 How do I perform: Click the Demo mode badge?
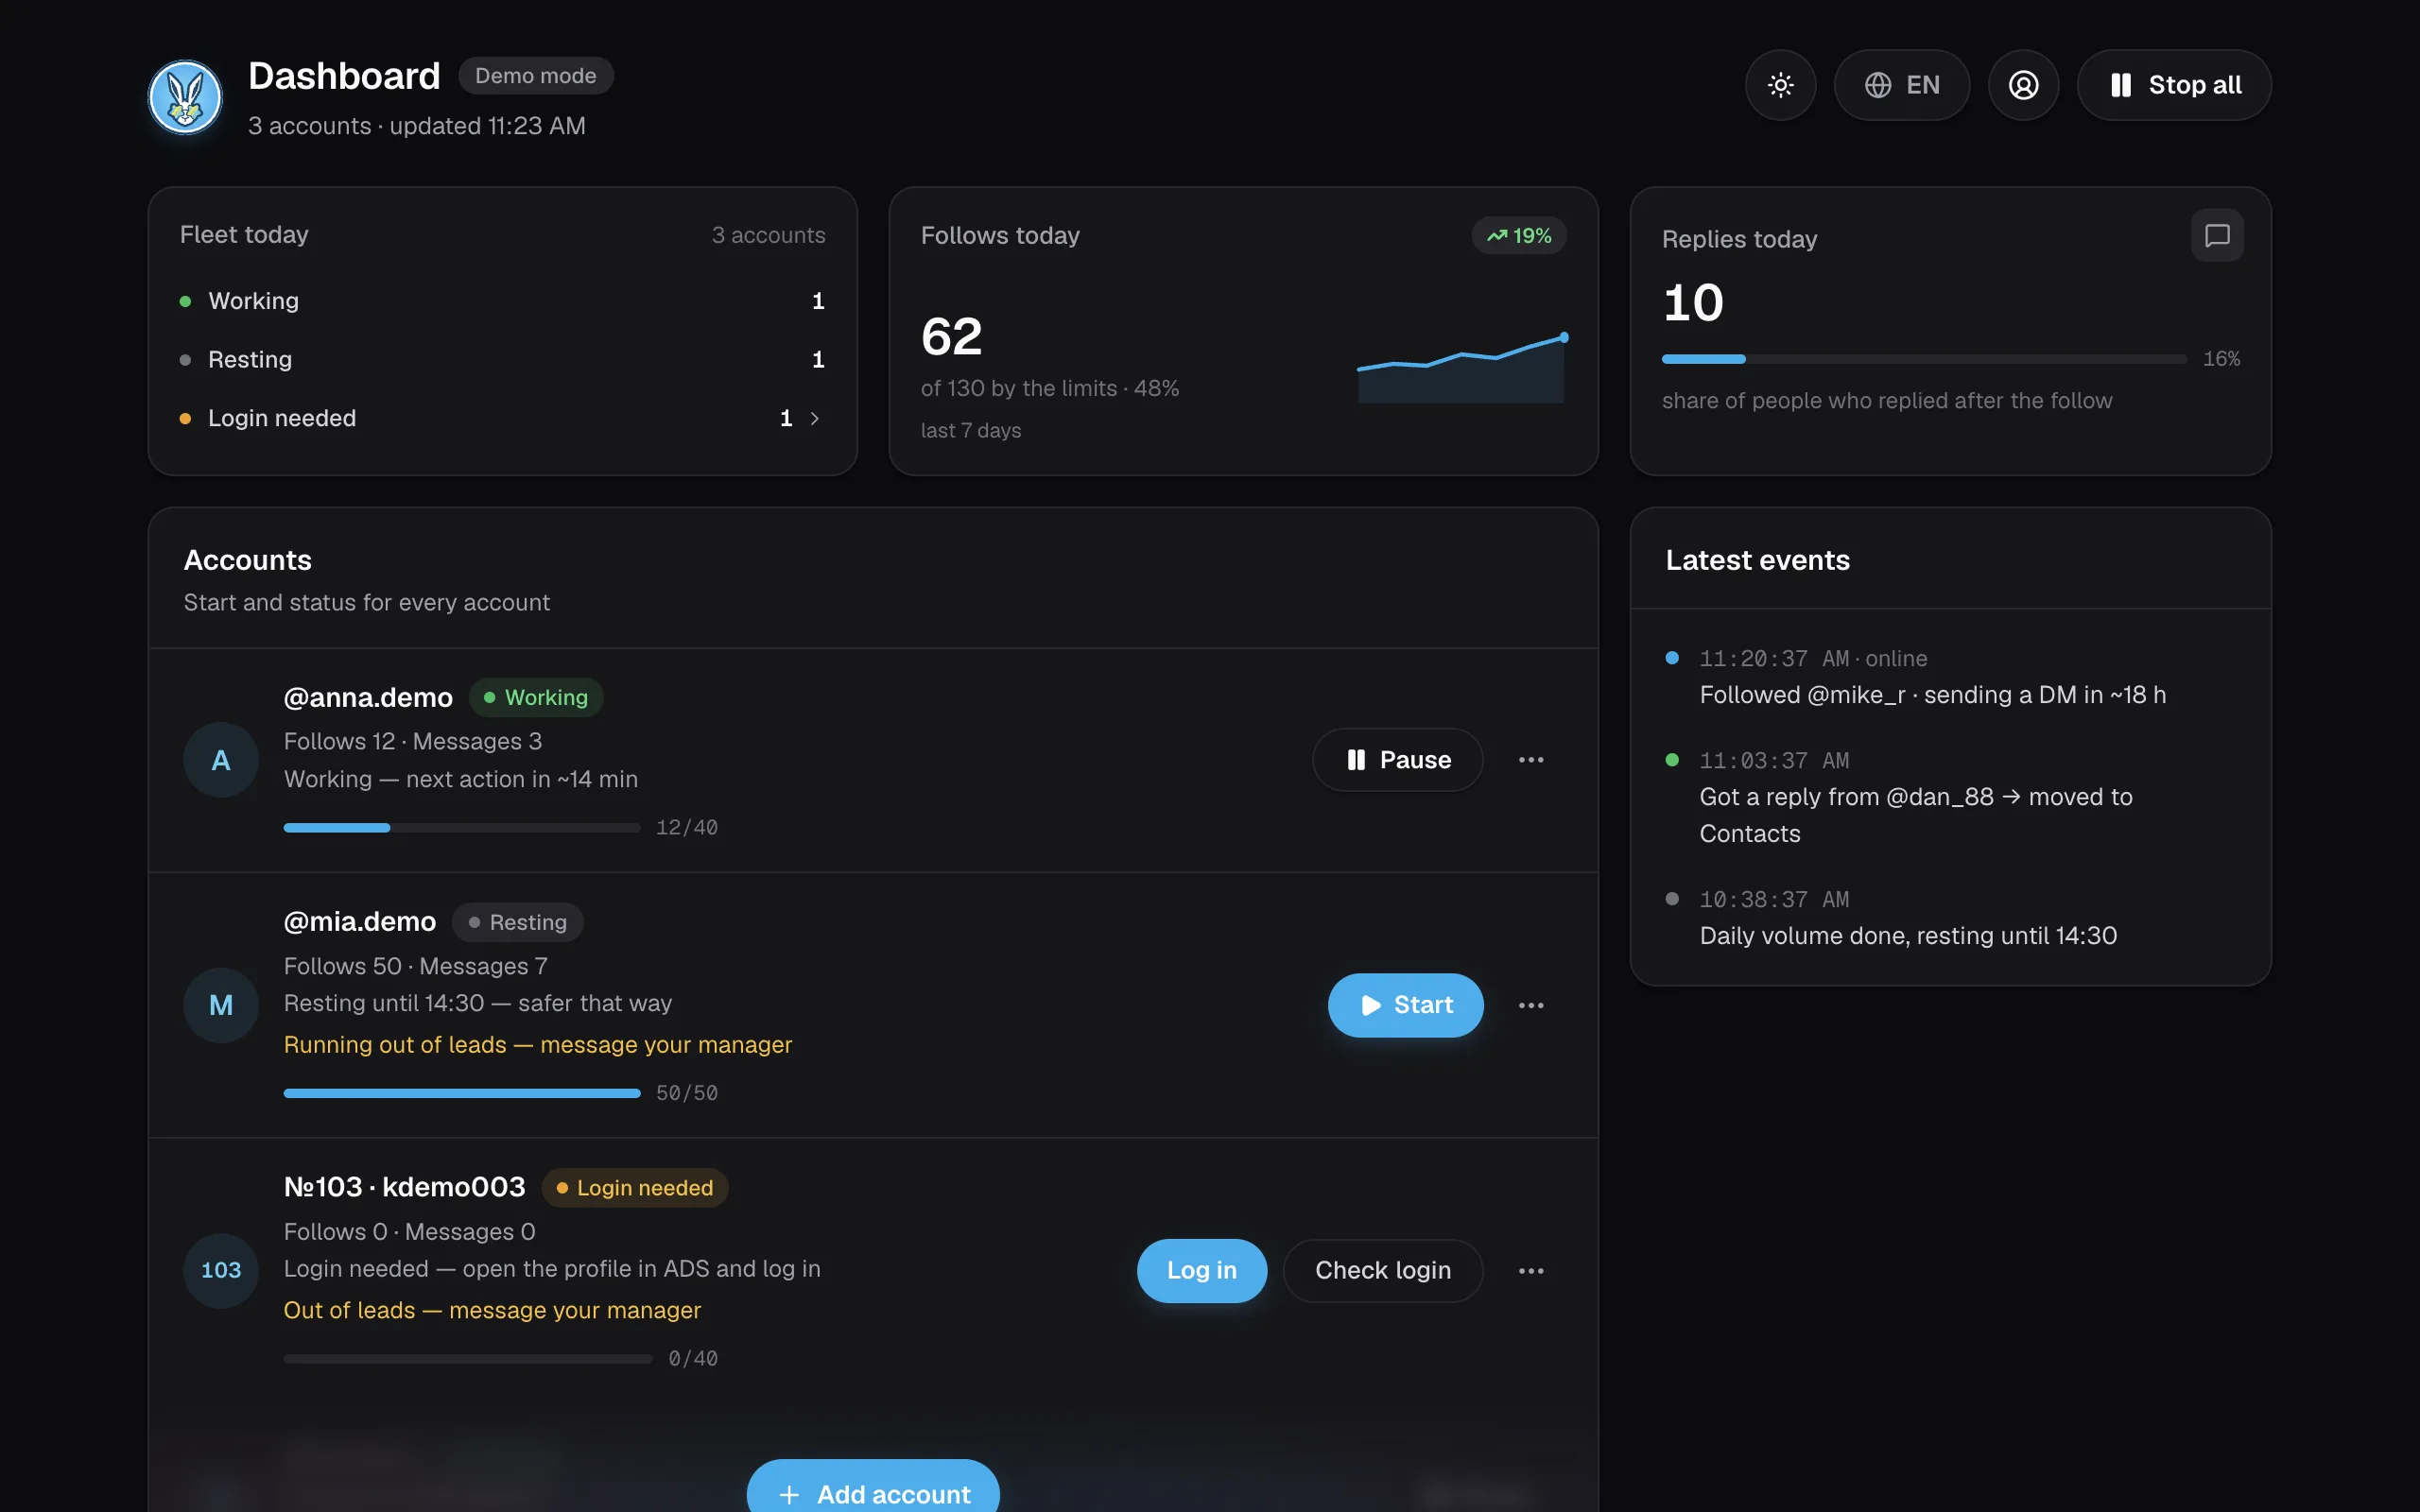[535, 76]
